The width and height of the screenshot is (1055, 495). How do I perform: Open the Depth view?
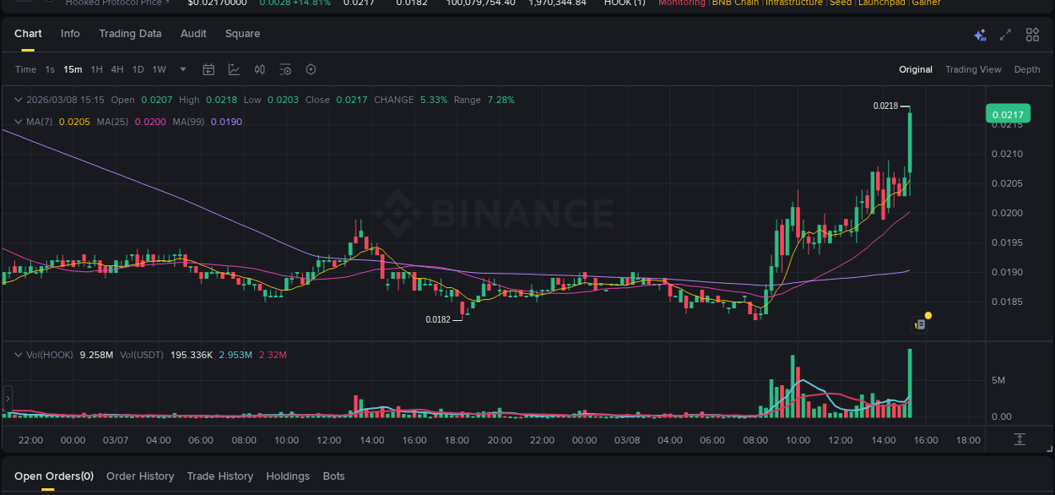tap(1027, 69)
